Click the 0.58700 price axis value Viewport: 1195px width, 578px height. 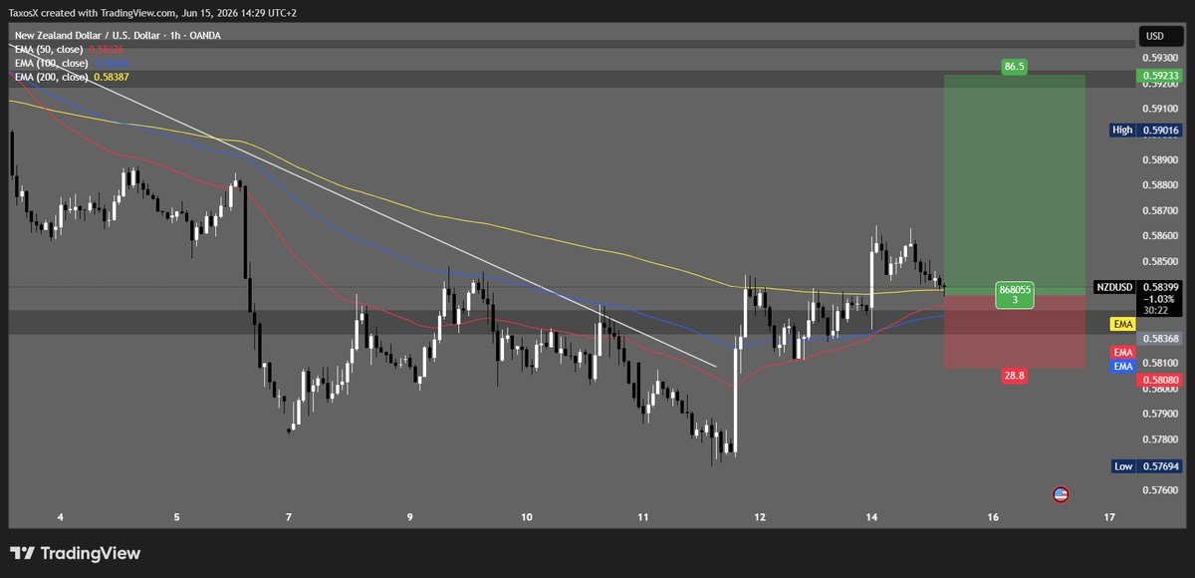click(x=1160, y=210)
